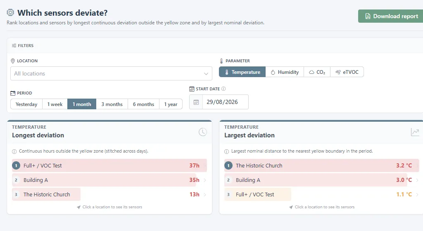This screenshot has height=231, width=423.
Task: Select the eTVOC parameter
Action: point(347,72)
